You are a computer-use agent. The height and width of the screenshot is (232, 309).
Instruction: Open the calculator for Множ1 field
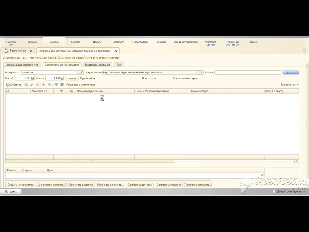(x=33, y=78)
